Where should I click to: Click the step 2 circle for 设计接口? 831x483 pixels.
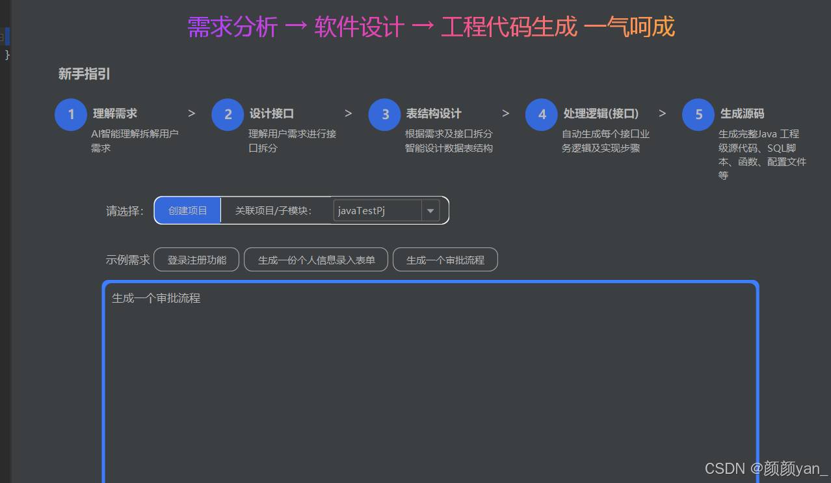pyautogui.click(x=228, y=115)
